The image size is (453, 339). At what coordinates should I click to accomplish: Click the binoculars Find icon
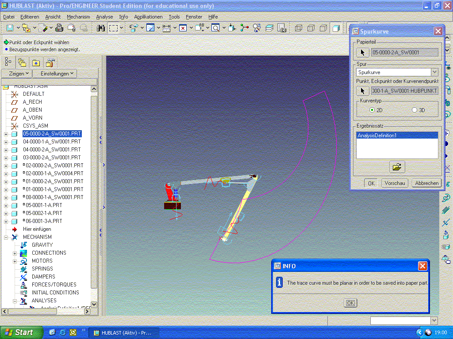pyautogui.click(x=100, y=28)
